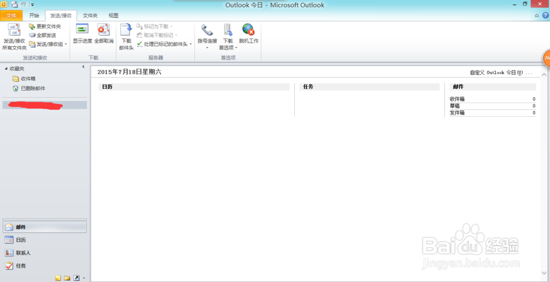Click 发送/接收所有文件夹 envelope icon

pos(14,30)
